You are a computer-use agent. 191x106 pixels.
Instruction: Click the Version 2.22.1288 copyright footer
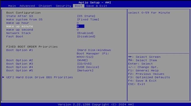pyautogui.click(x=96, y=104)
